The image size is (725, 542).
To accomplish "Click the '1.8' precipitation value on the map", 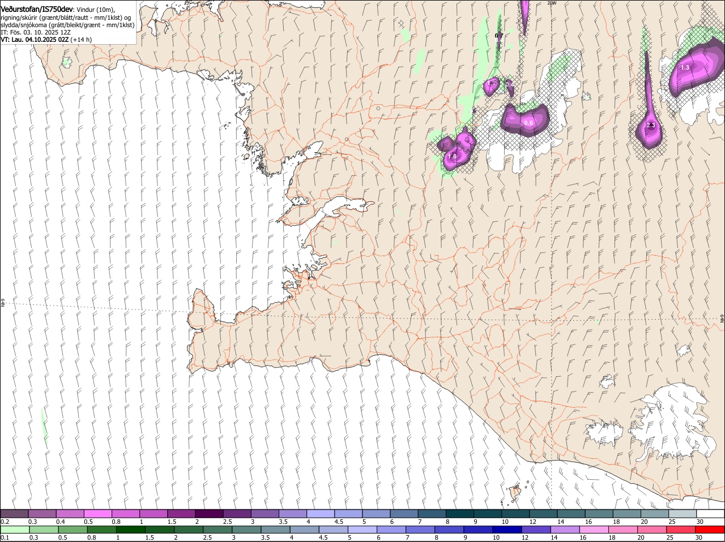I will [x=452, y=157].
